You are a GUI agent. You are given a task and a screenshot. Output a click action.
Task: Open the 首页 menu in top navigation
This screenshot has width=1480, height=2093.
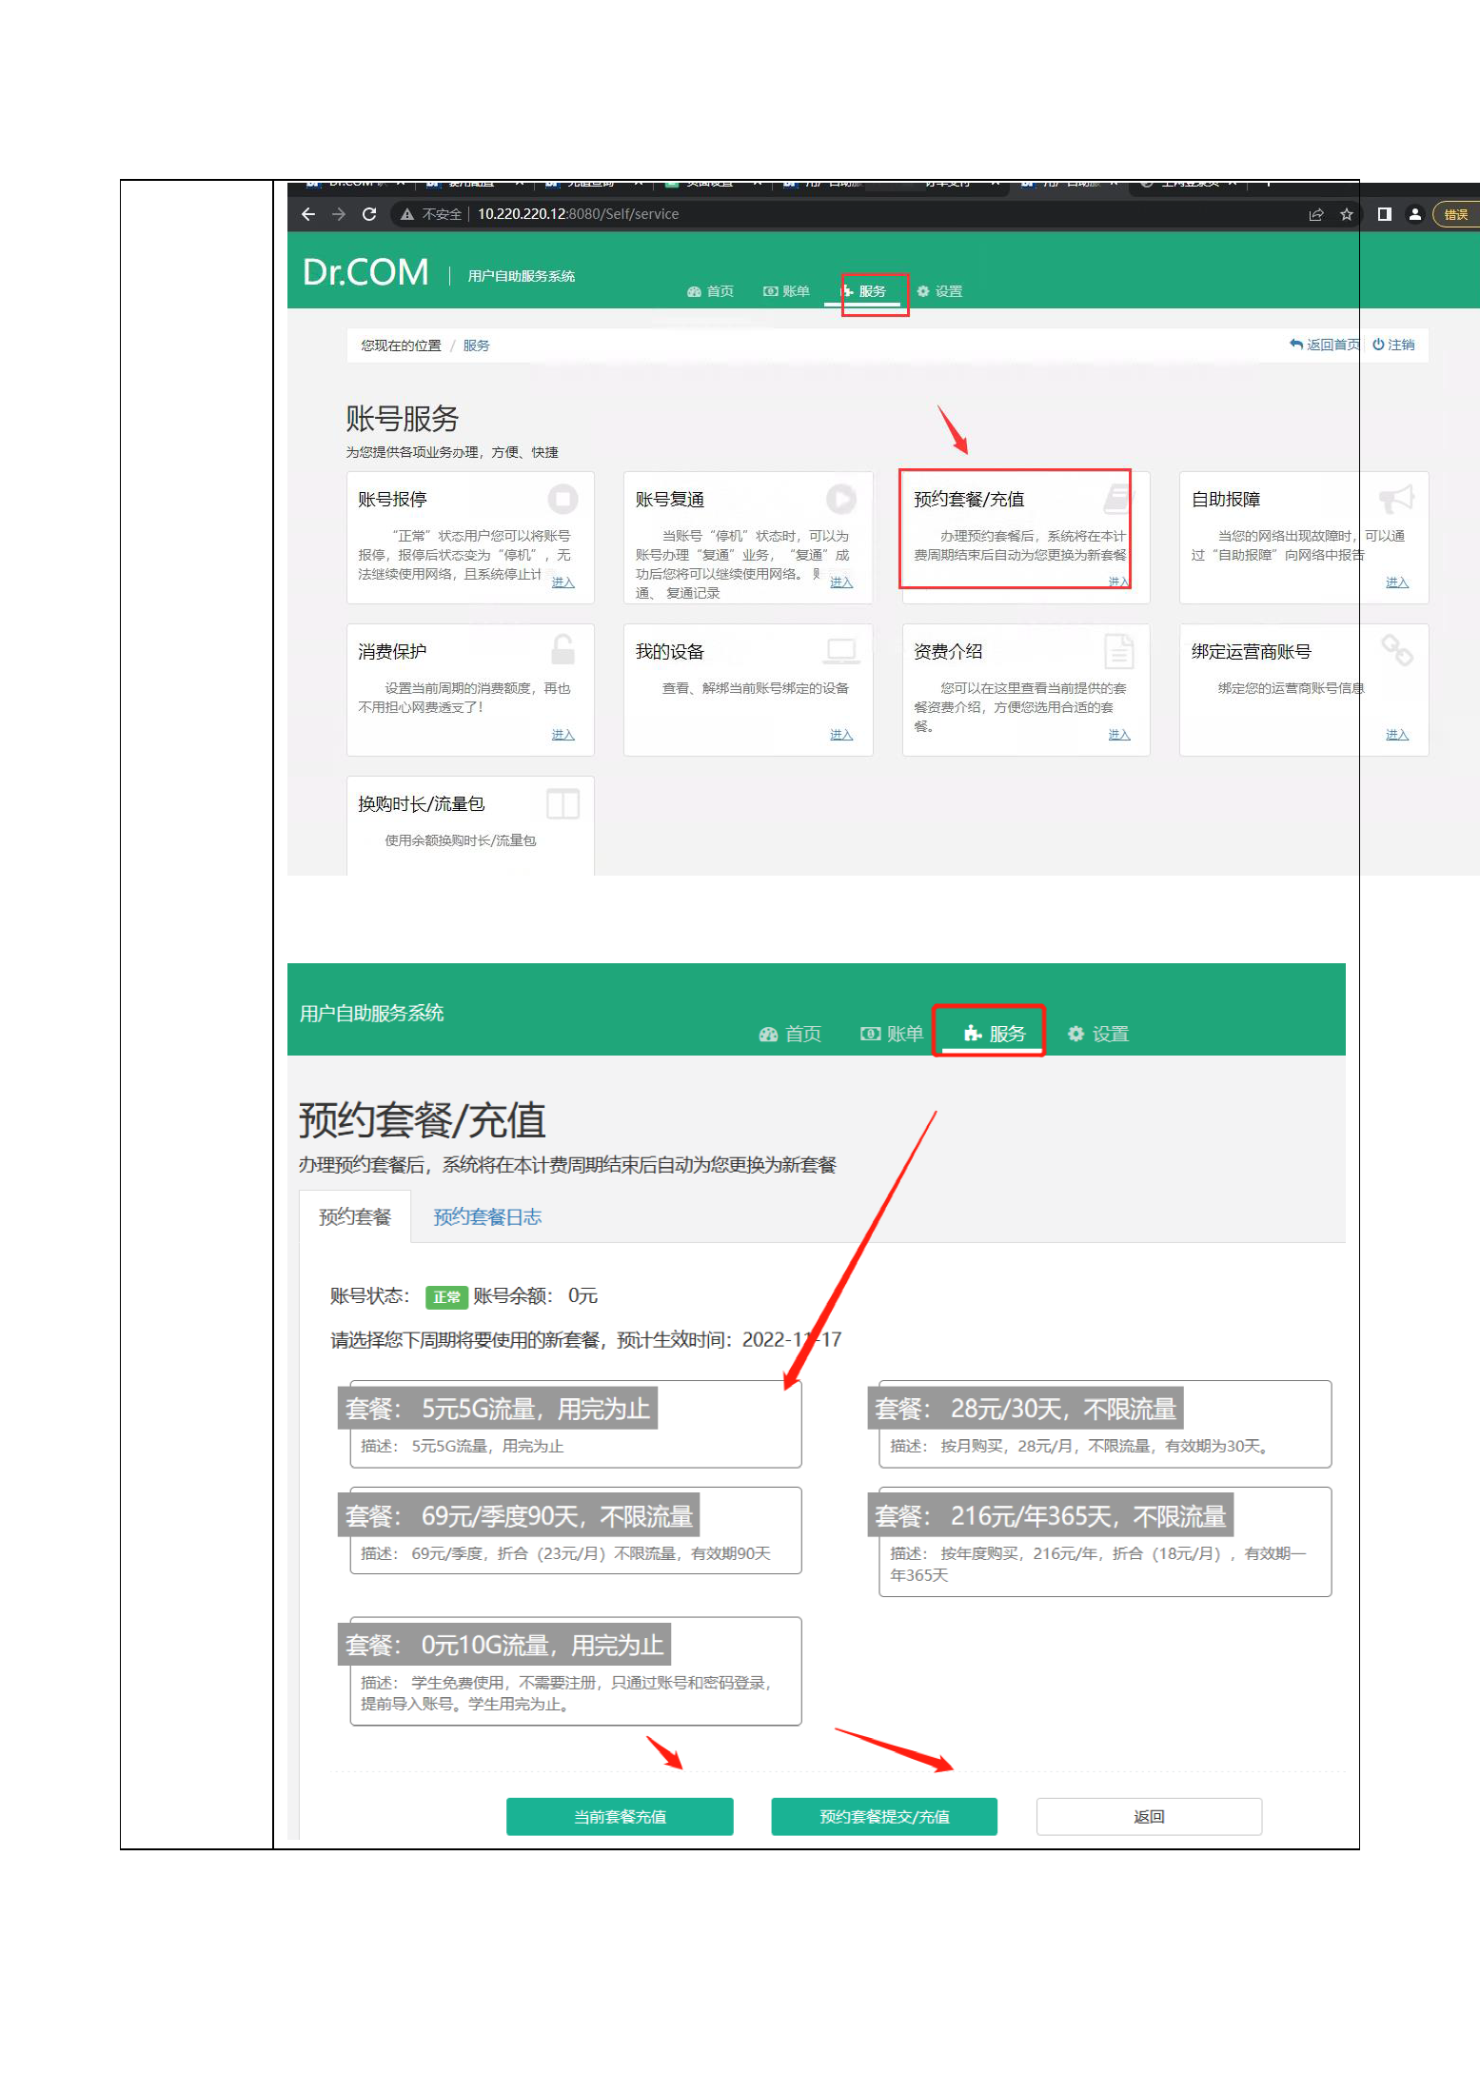(x=710, y=291)
